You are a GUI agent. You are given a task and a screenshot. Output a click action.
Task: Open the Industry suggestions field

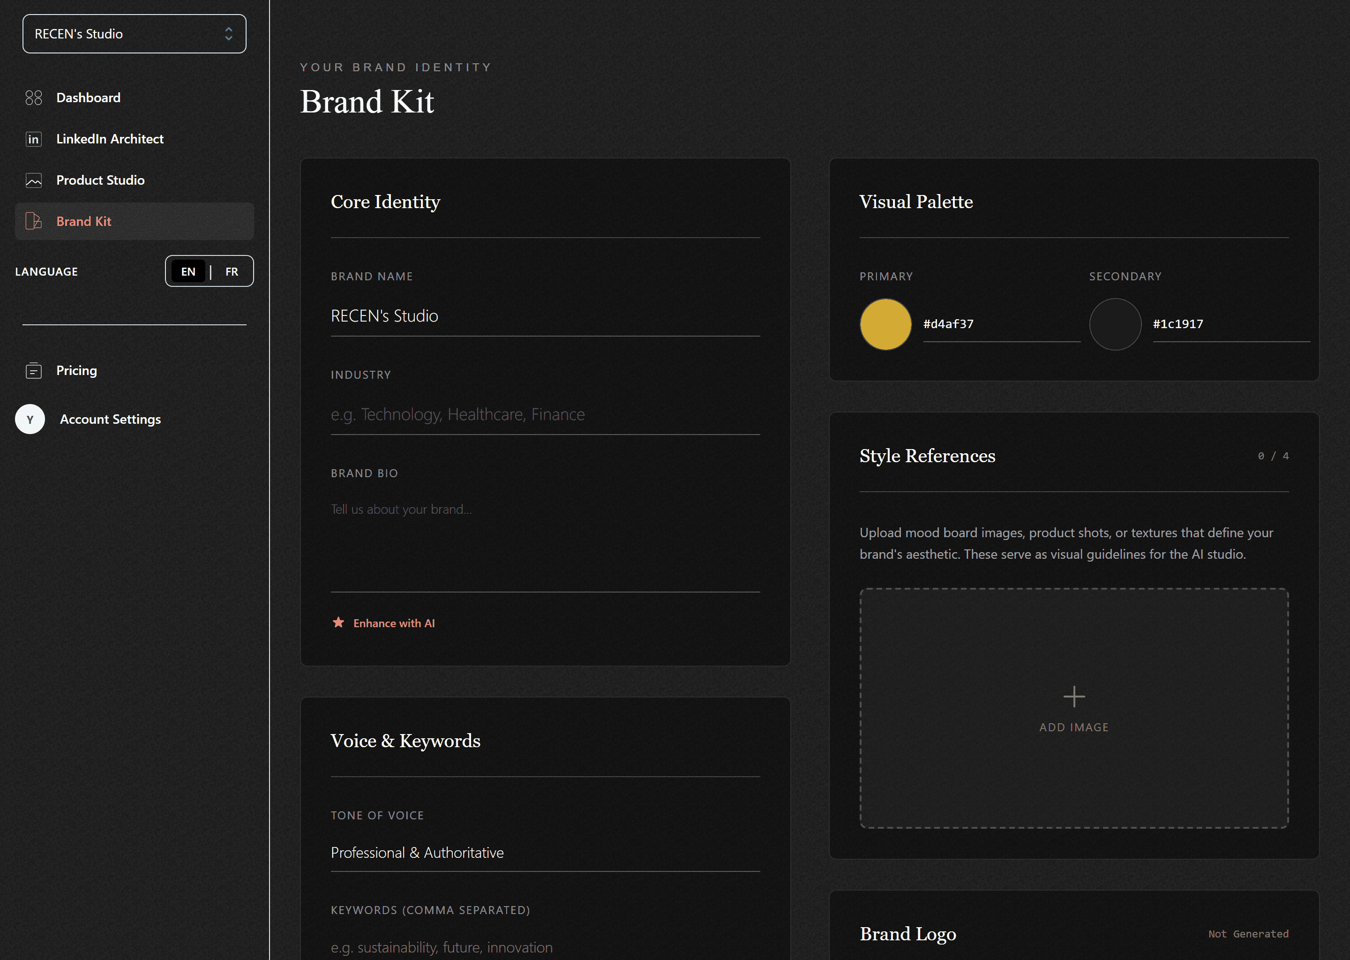(544, 414)
